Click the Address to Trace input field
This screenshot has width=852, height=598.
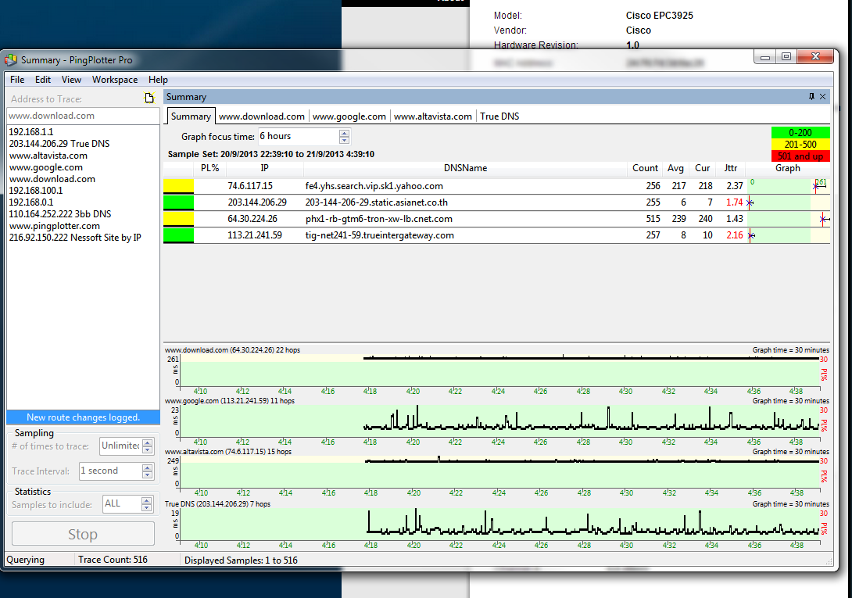pyautogui.click(x=82, y=116)
